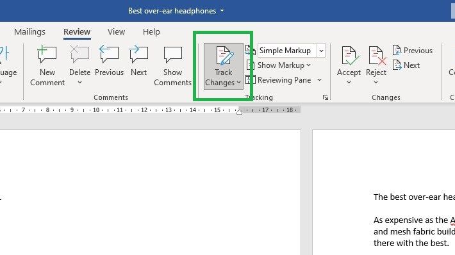
Task: Open the Help ribbon tab
Action: tap(151, 31)
